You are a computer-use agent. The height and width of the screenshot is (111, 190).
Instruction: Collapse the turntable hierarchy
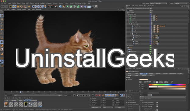(126, 12)
